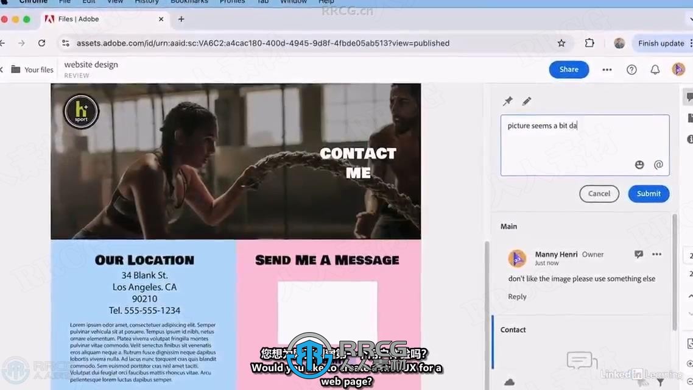Click the Send Me A Message heading
This screenshot has width=693, height=390.
(327, 260)
